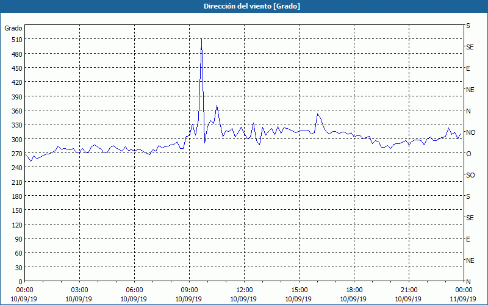
Task: Click the 'N' compass label level with 360
Action: click(x=468, y=111)
